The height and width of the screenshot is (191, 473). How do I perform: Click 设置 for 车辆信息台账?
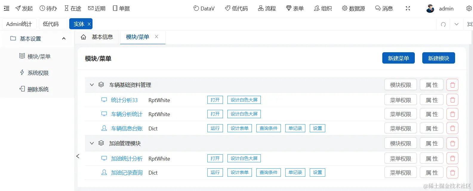[x=318, y=128]
